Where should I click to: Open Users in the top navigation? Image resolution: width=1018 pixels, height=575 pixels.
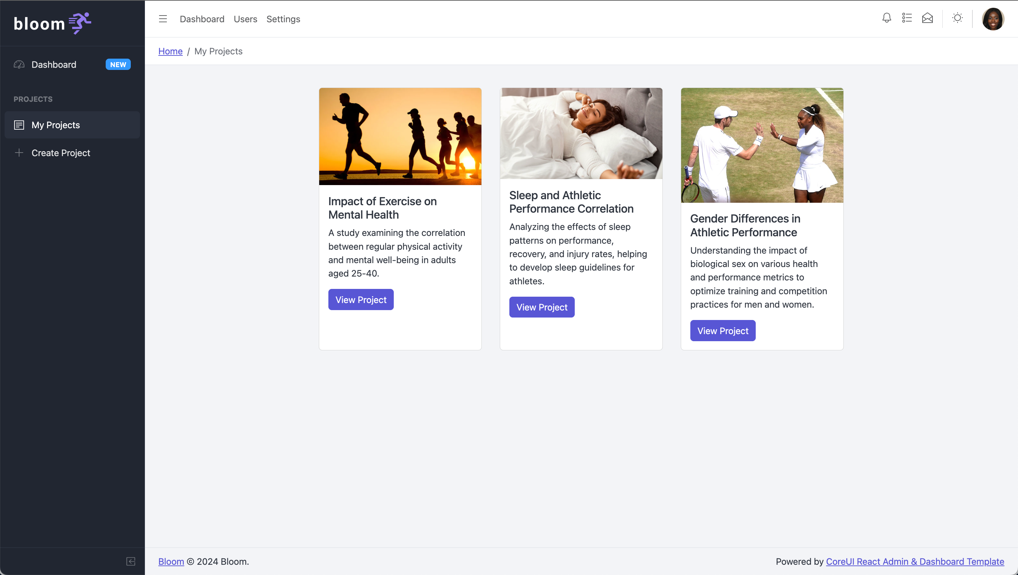pos(245,19)
